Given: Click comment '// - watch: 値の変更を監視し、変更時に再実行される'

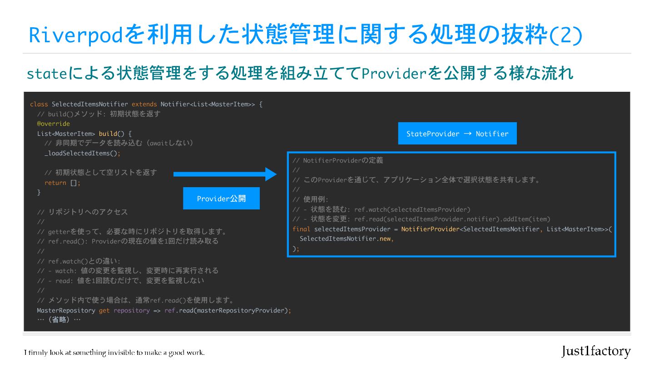Looking at the screenshot, I should click(128, 271).
